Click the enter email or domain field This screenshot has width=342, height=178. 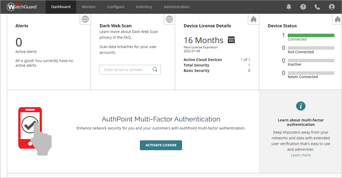(126, 70)
